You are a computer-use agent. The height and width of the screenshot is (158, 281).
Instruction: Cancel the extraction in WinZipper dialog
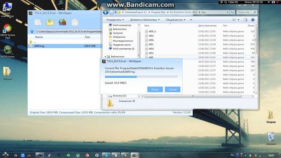pyautogui.click(x=173, y=90)
